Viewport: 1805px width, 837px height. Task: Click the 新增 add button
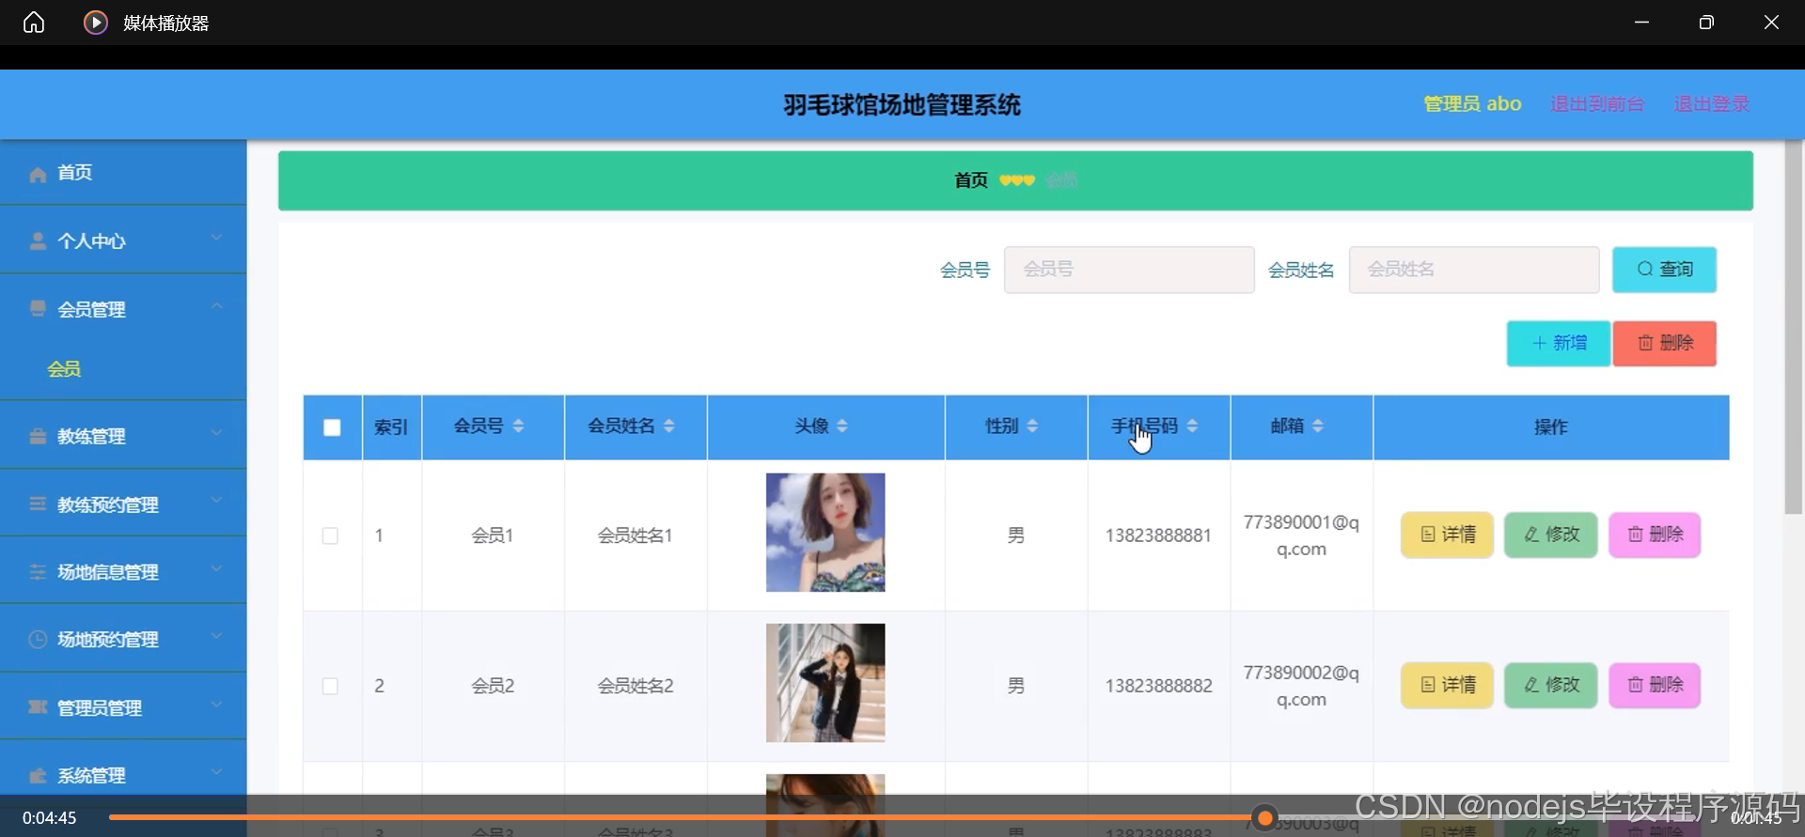[1559, 343]
